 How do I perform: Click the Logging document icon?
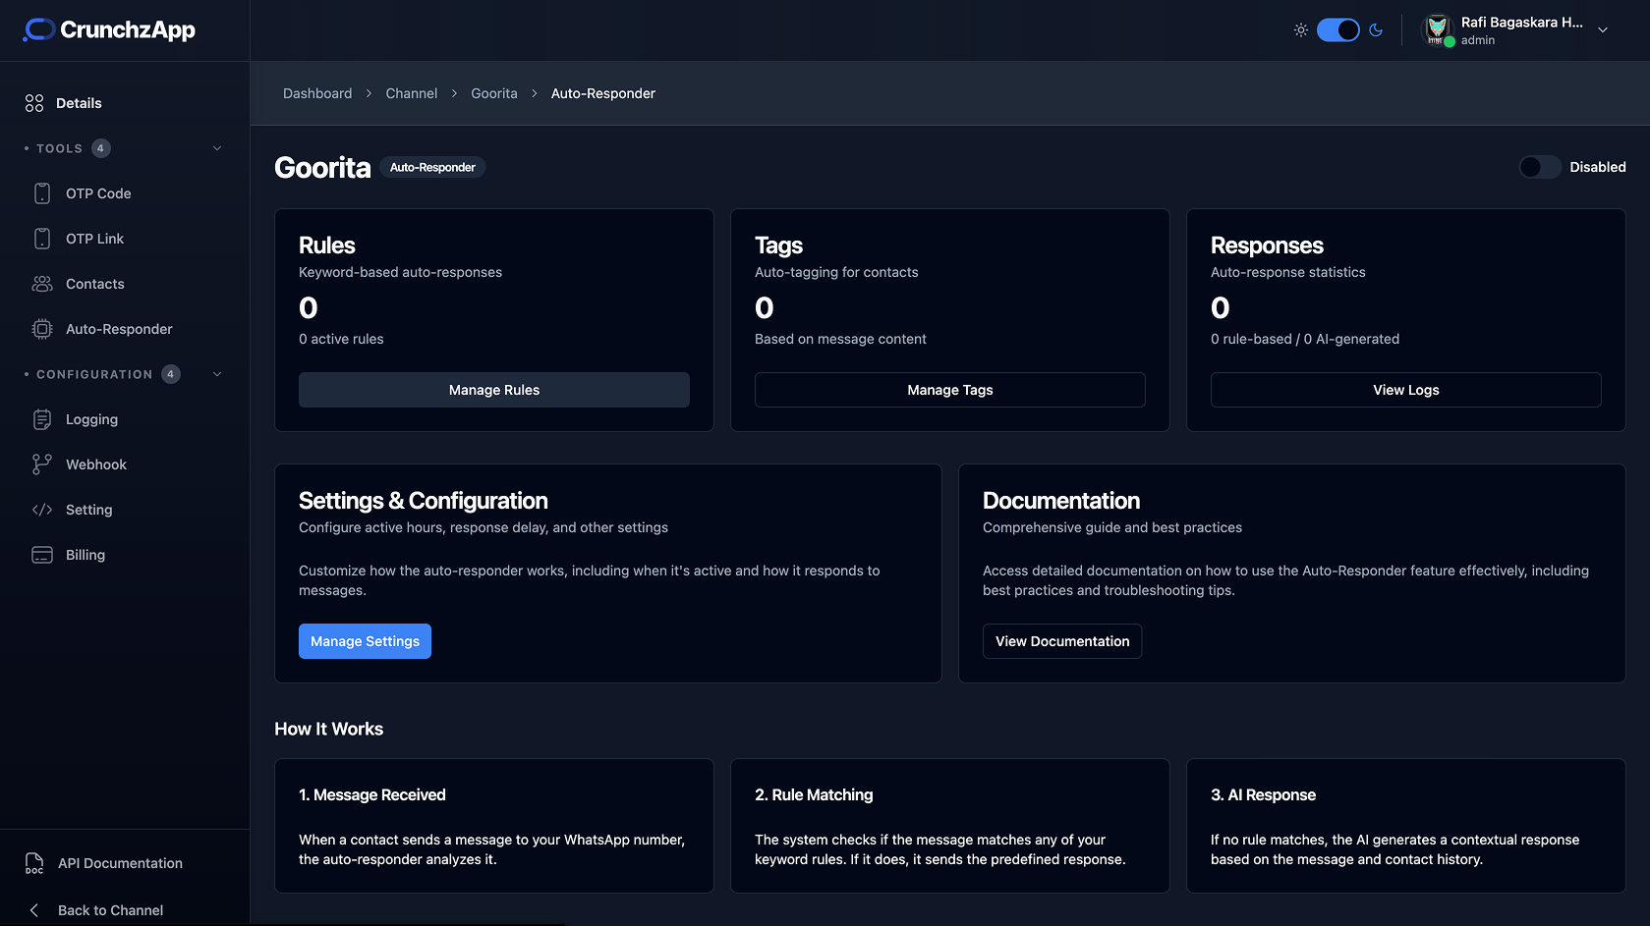pos(42,419)
